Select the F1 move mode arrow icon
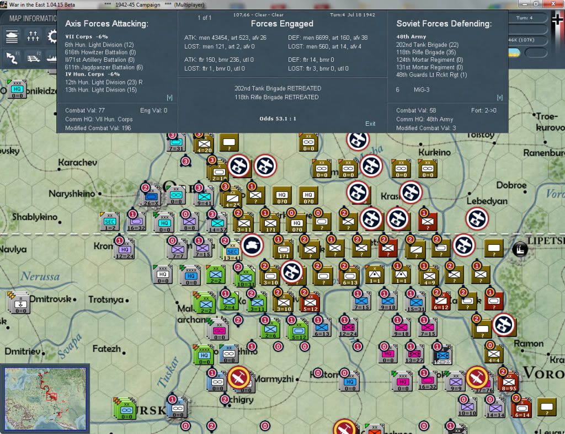 point(12,57)
